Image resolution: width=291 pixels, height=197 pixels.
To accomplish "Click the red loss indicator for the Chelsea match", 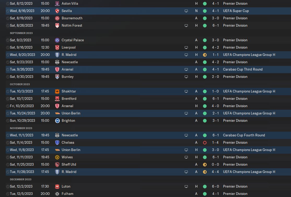I will click(205, 143).
